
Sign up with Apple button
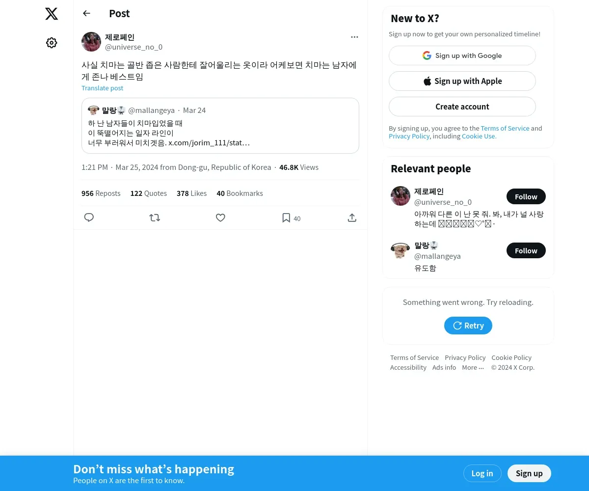(x=462, y=81)
